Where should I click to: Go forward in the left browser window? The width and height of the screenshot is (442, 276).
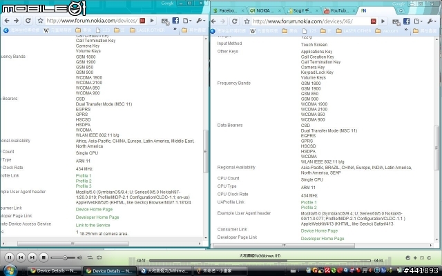(x=16, y=21)
